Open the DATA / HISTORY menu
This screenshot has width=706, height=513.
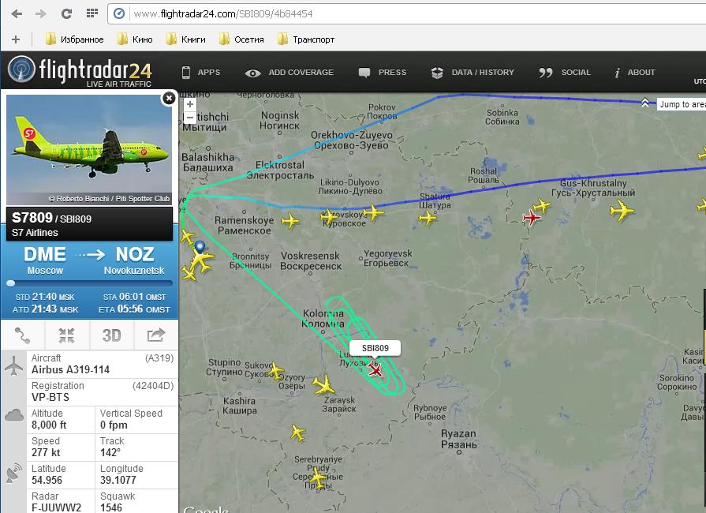coord(473,72)
